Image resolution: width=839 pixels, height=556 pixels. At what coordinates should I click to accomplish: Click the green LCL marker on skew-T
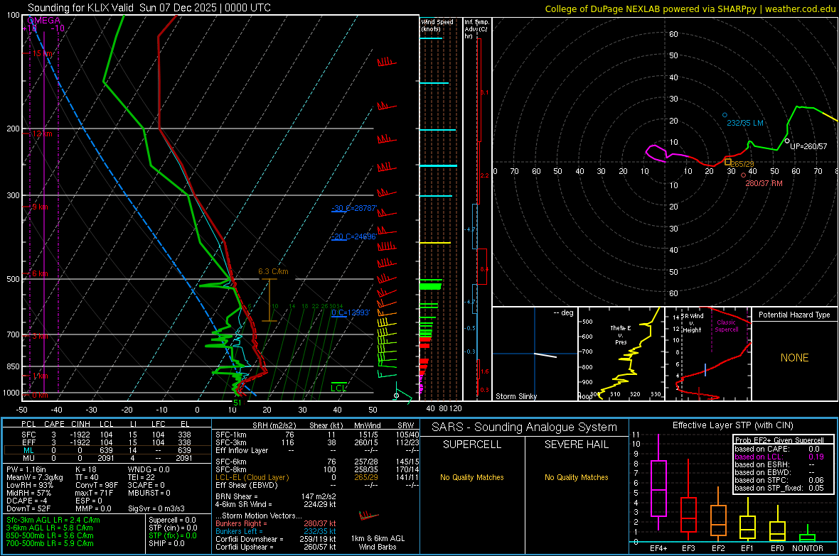coord(338,386)
